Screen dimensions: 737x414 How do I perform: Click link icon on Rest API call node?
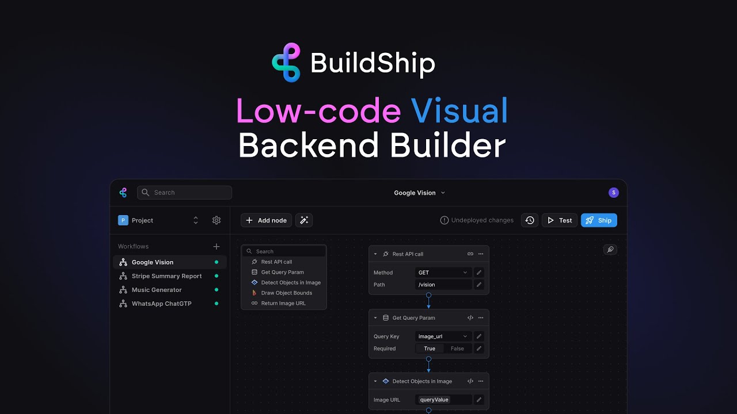click(470, 254)
